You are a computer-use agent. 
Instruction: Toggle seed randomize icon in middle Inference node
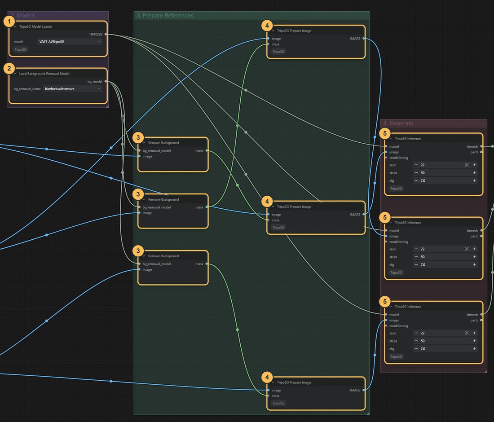(467, 249)
